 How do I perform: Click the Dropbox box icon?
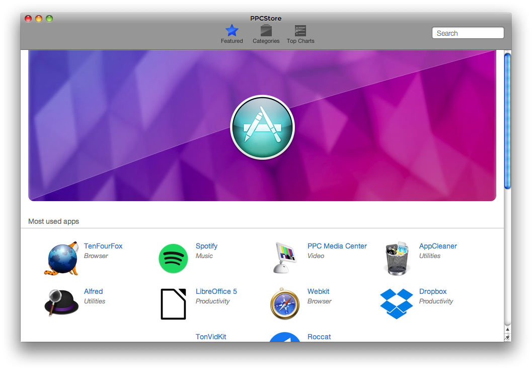tap(396, 304)
